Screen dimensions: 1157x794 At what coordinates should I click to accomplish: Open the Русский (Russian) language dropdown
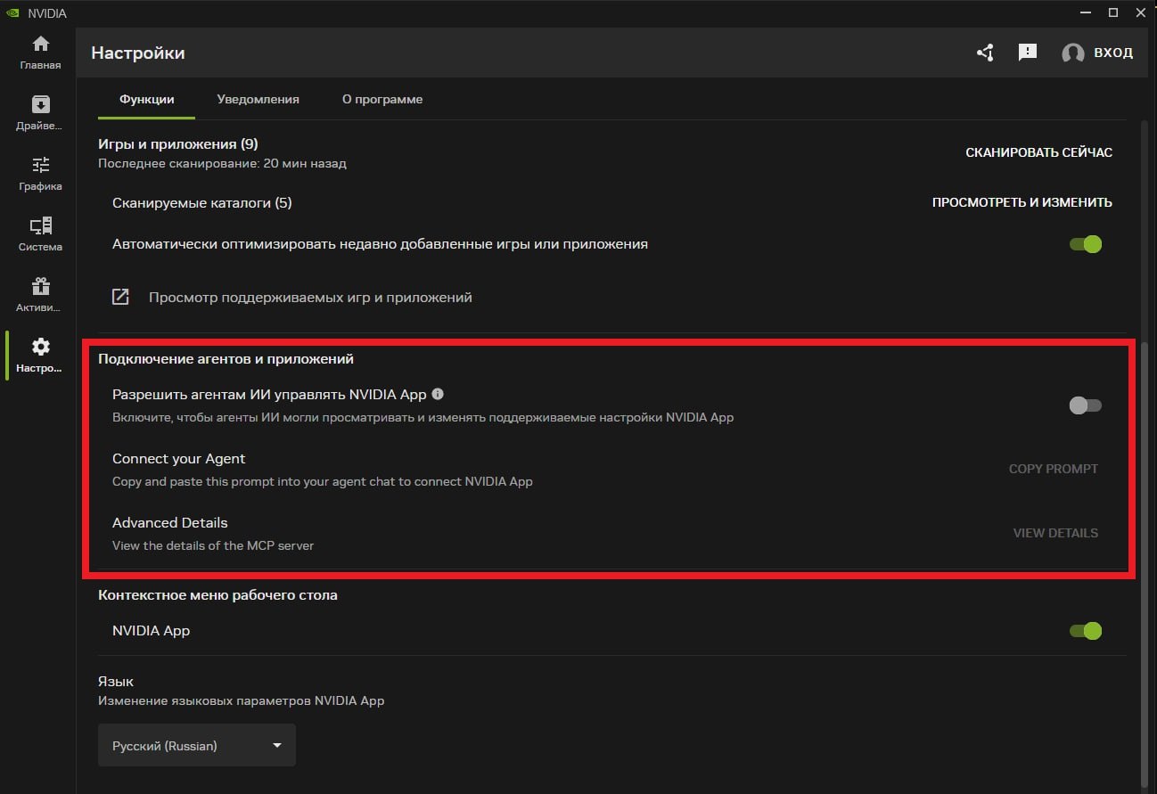(197, 745)
